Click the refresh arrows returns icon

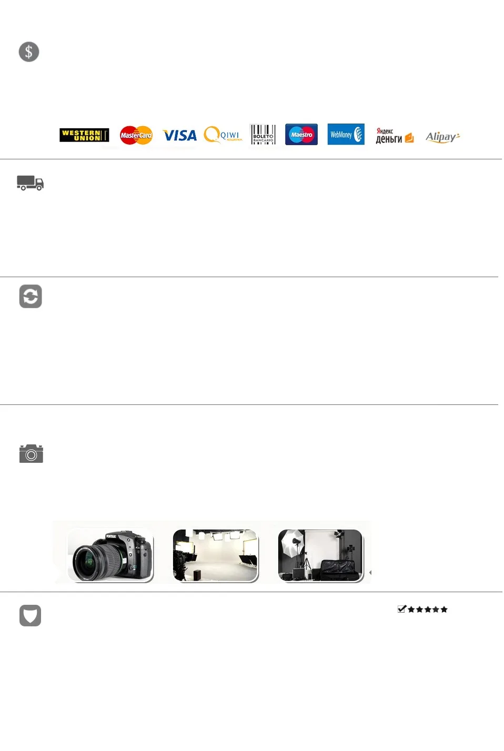31,297
